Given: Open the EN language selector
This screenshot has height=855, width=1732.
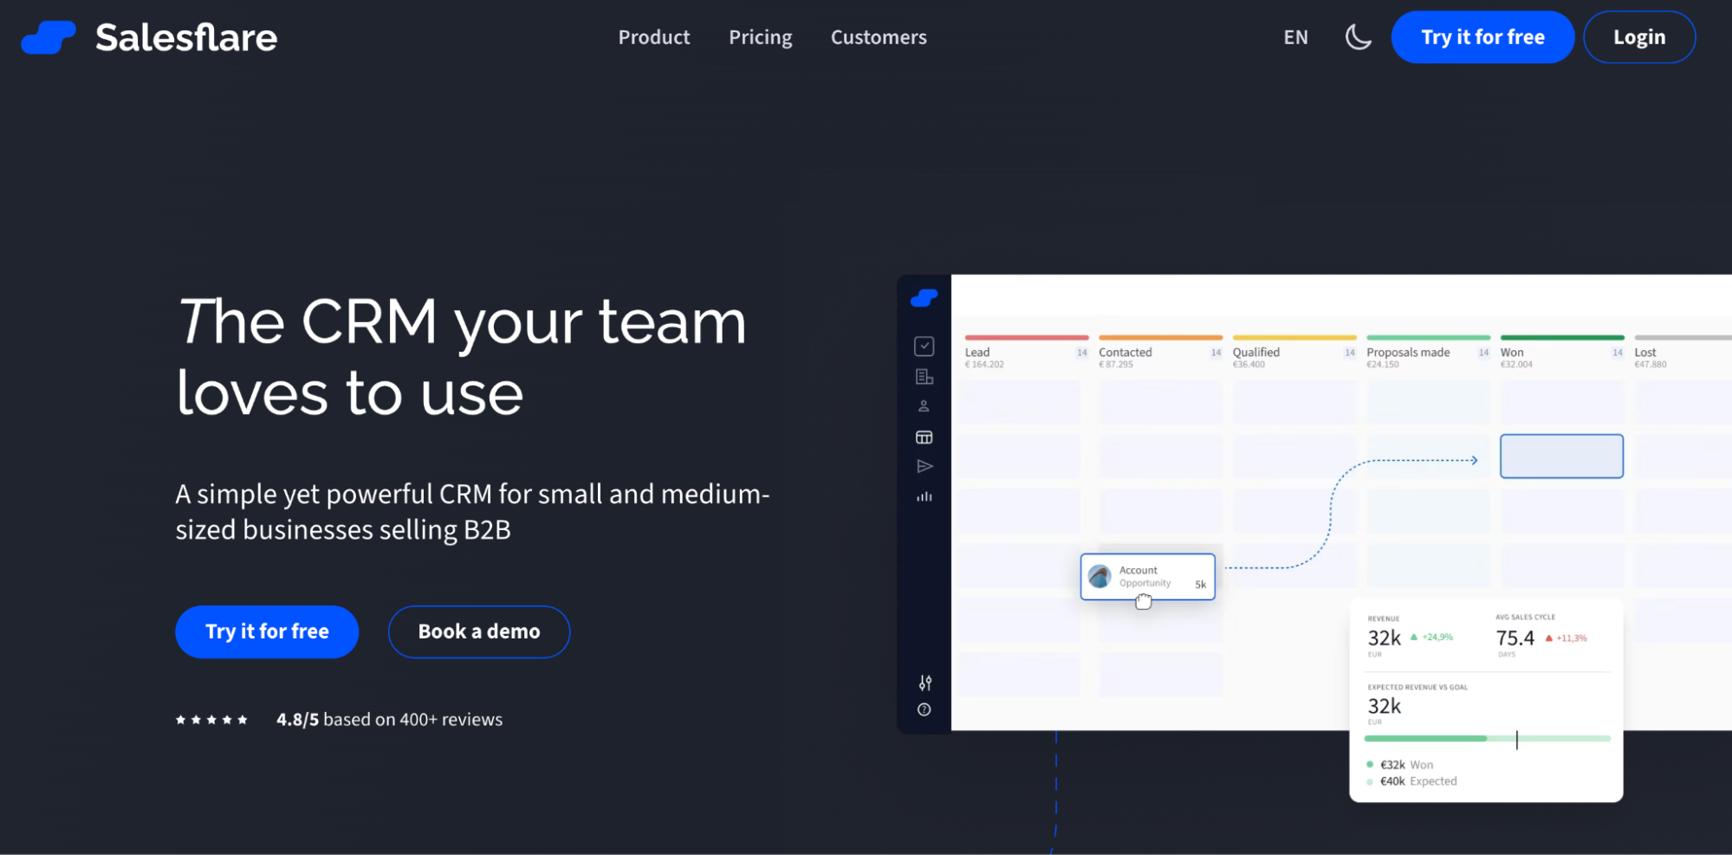Looking at the screenshot, I should click(x=1295, y=37).
